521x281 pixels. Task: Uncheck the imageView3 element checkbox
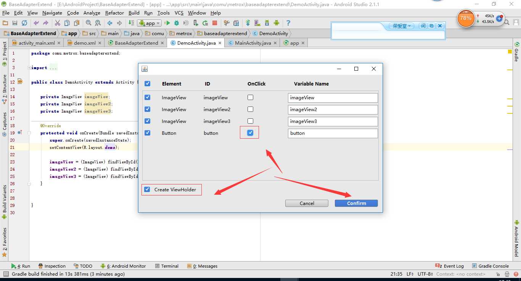point(148,121)
